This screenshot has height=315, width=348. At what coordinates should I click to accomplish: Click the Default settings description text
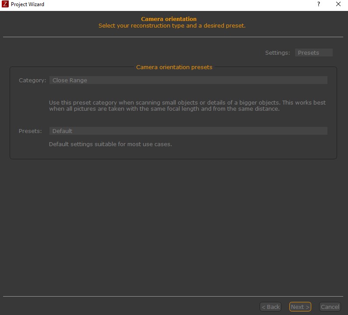click(x=110, y=144)
